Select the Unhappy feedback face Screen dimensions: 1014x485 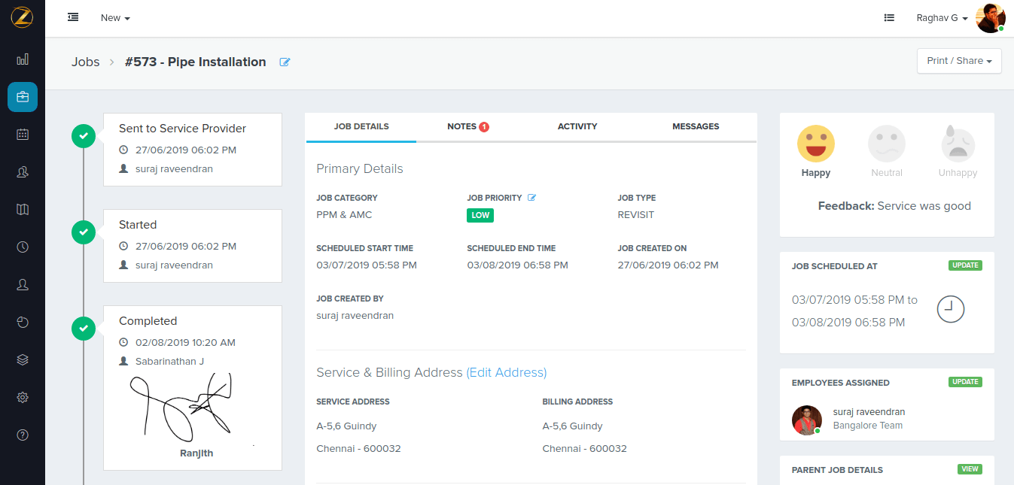coord(957,143)
